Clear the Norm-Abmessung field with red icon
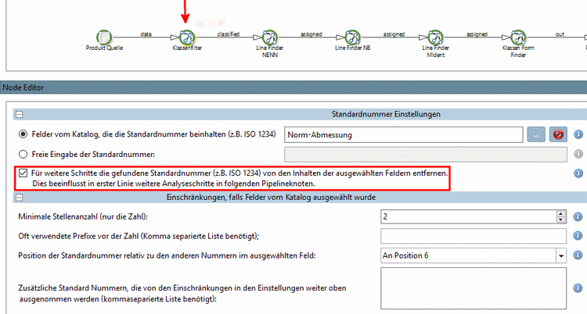The height and width of the screenshot is (314, 587). pos(558,134)
